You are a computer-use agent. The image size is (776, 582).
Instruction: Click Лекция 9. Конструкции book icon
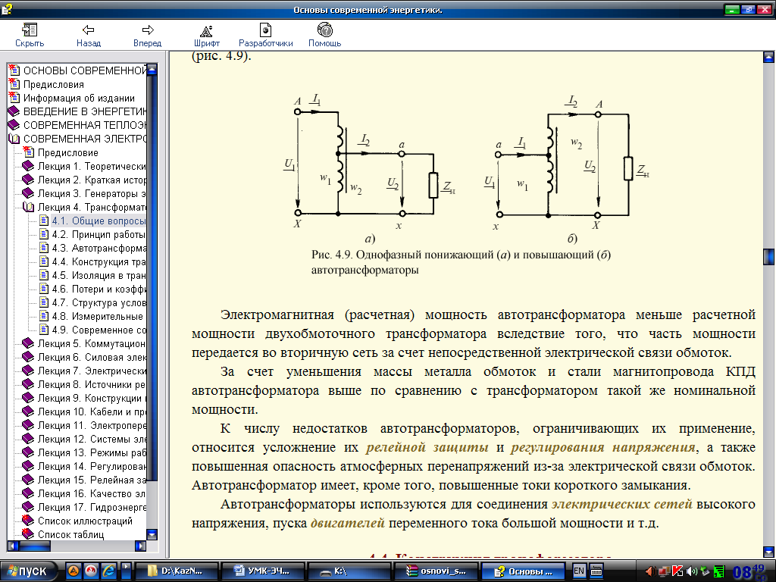[28, 398]
